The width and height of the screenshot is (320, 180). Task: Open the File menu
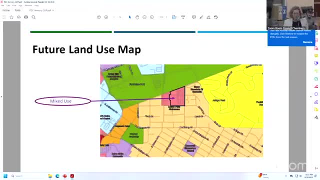(2, 5)
